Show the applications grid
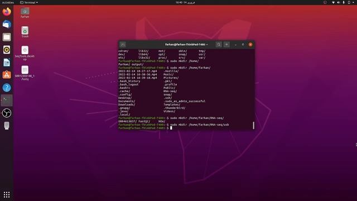This screenshot has height=201, width=357. 7,194
